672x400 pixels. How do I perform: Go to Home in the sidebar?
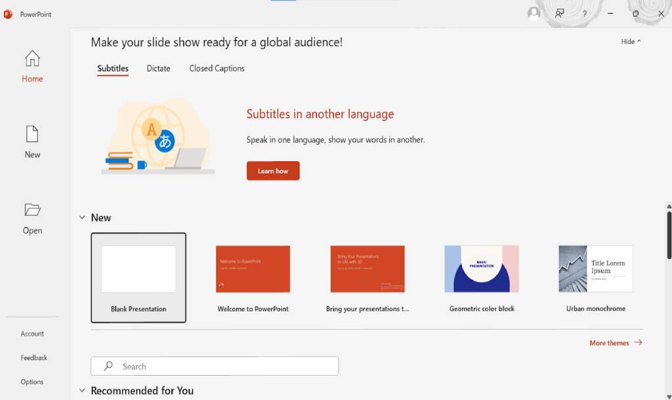coord(32,66)
